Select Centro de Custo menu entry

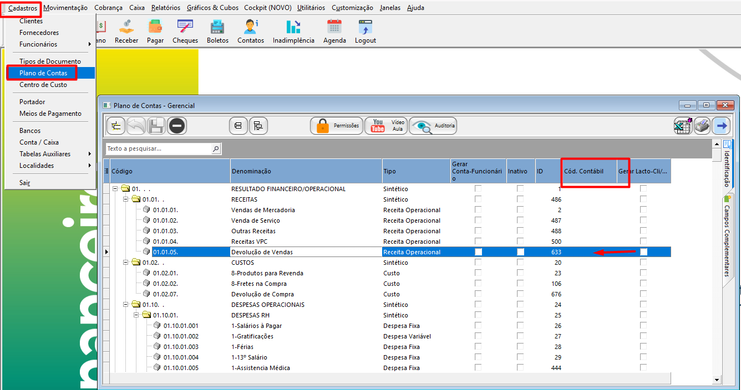coord(43,85)
